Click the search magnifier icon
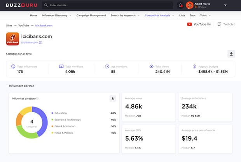The width and height of the screenshot is (241, 162). [x=46, y=5]
